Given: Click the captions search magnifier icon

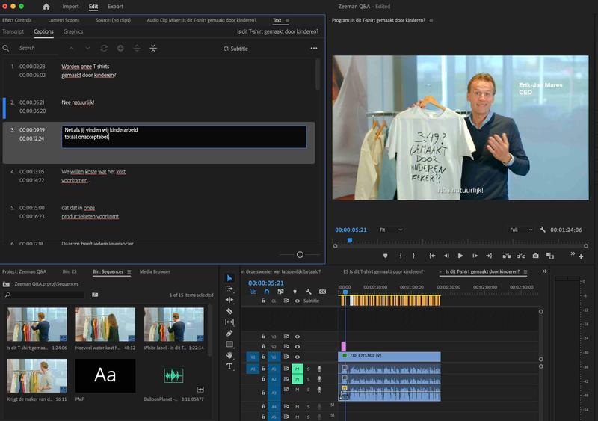Looking at the screenshot, I should [x=6, y=48].
